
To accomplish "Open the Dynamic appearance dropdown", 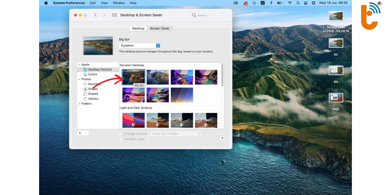I will [x=139, y=45].
